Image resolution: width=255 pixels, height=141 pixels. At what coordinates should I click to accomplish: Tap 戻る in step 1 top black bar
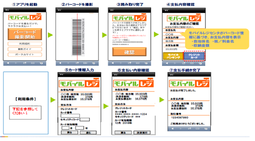(x=7, y=10)
